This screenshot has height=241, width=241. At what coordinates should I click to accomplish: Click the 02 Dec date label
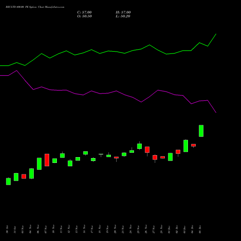click(177, 229)
